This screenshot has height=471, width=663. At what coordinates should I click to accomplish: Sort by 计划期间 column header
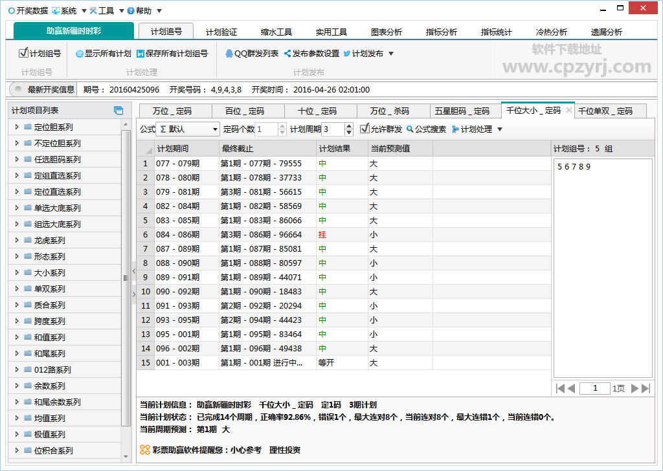(x=186, y=149)
